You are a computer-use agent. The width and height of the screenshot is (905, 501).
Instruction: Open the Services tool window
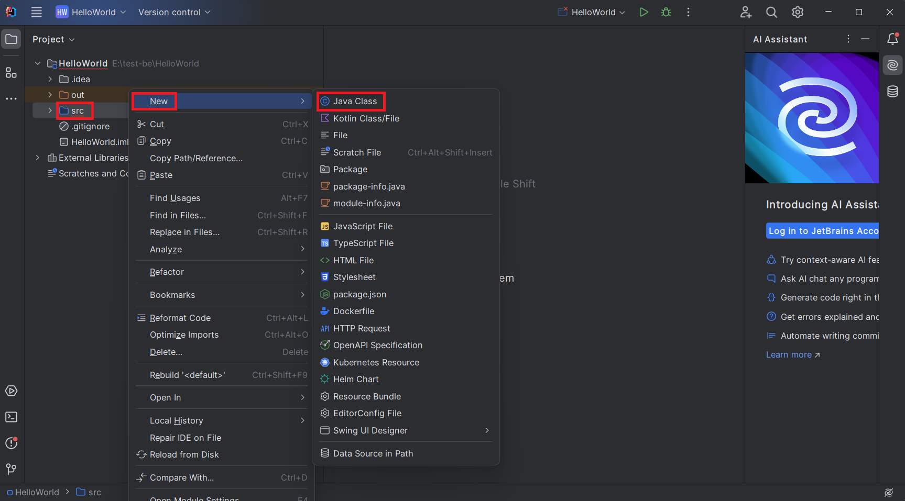[11, 391]
